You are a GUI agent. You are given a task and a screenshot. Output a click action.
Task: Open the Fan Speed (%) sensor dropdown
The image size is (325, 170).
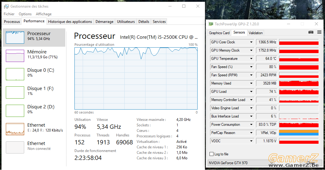251,67
